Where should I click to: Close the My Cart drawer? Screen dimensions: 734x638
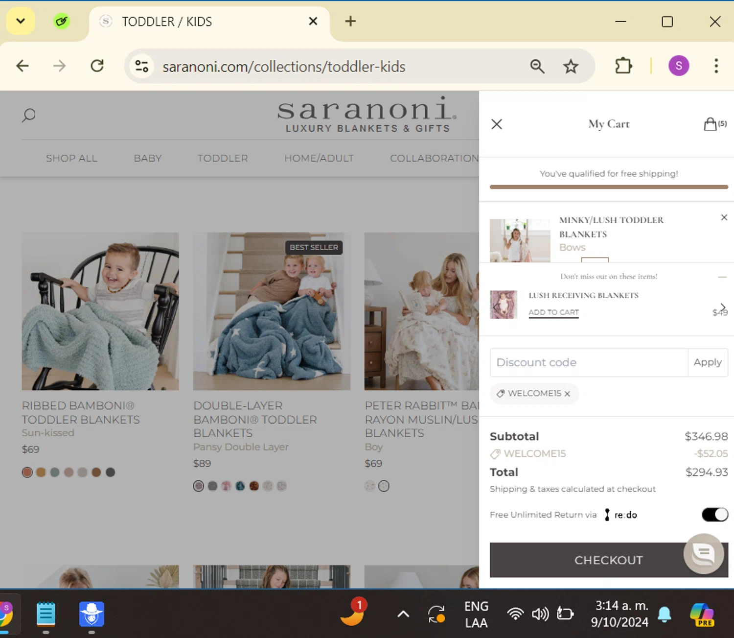(x=497, y=124)
